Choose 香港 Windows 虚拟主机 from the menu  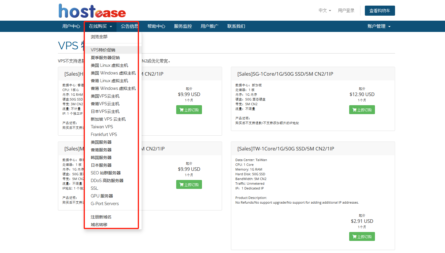113,88
